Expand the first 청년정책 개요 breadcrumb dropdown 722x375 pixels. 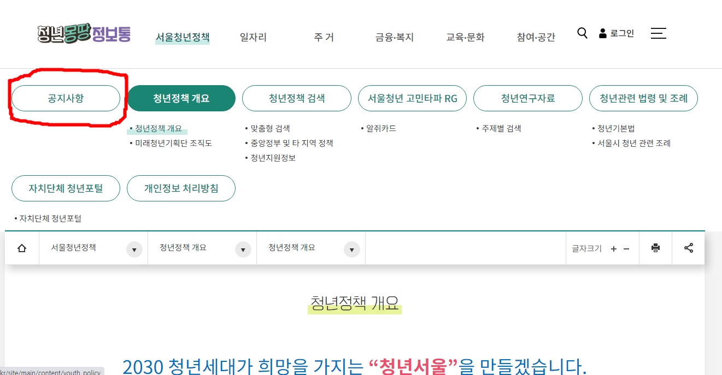[243, 249]
